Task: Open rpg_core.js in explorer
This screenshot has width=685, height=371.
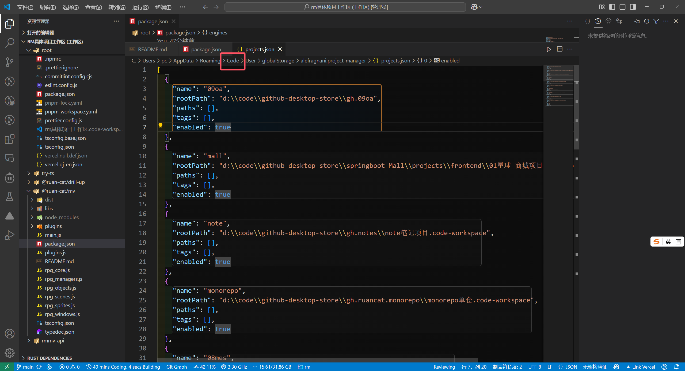Action: pyautogui.click(x=72, y=270)
